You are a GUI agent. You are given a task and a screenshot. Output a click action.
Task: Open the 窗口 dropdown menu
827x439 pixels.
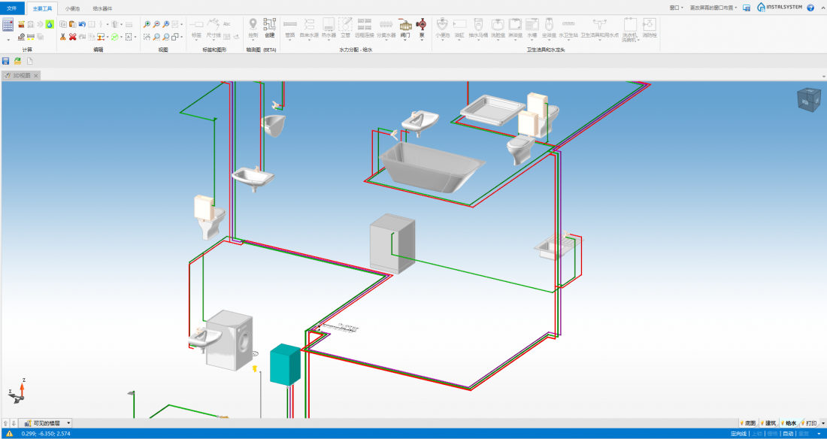pos(677,8)
